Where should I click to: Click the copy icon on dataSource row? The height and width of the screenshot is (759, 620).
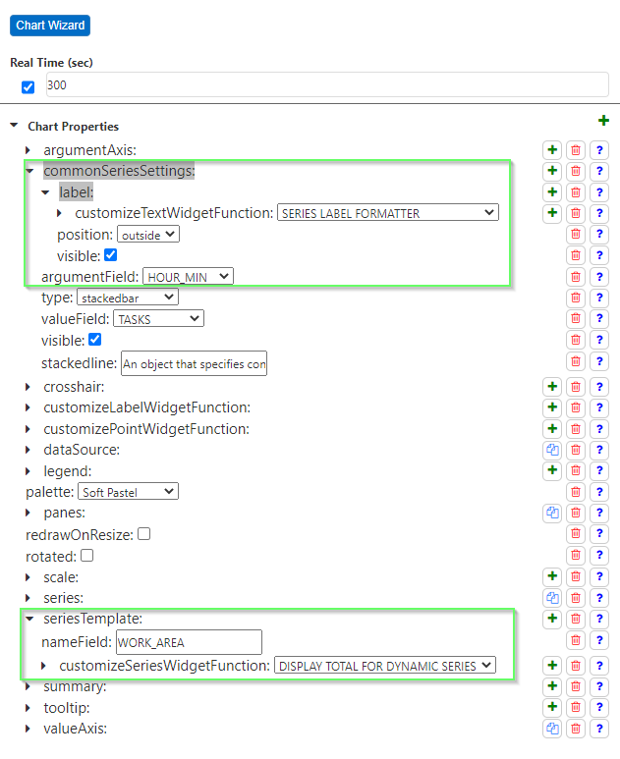(552, 450)
